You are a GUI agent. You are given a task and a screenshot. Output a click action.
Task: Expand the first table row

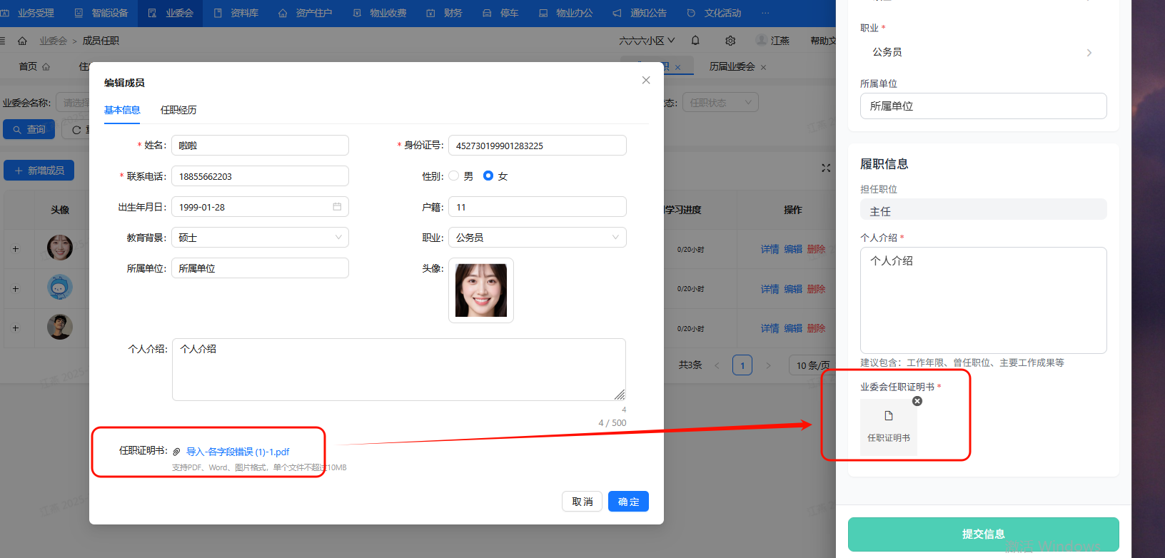coord(16,249)
